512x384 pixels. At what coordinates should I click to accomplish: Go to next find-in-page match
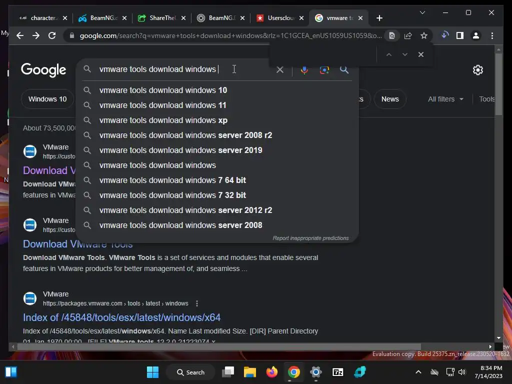[x=405, y=54]
